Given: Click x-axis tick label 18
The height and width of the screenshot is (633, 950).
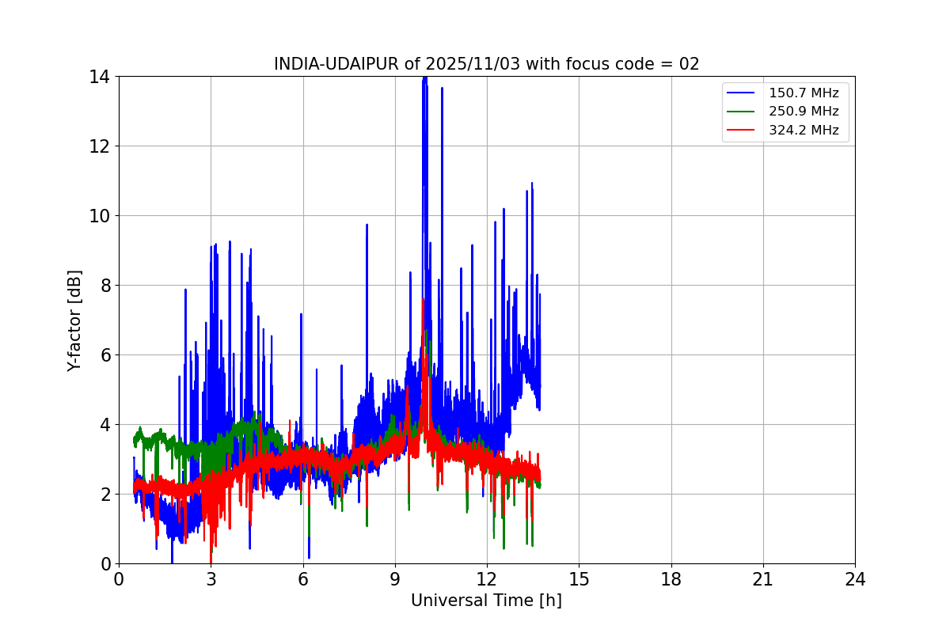Looking at the screenshot, I should click(671, 579).
